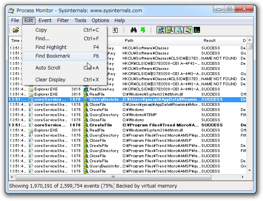
Task: Toggle Show Process and Thread Activity button
Action: click(x=188, y=30)
